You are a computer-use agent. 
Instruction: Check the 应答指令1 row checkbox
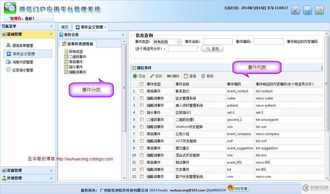point(142,113)
